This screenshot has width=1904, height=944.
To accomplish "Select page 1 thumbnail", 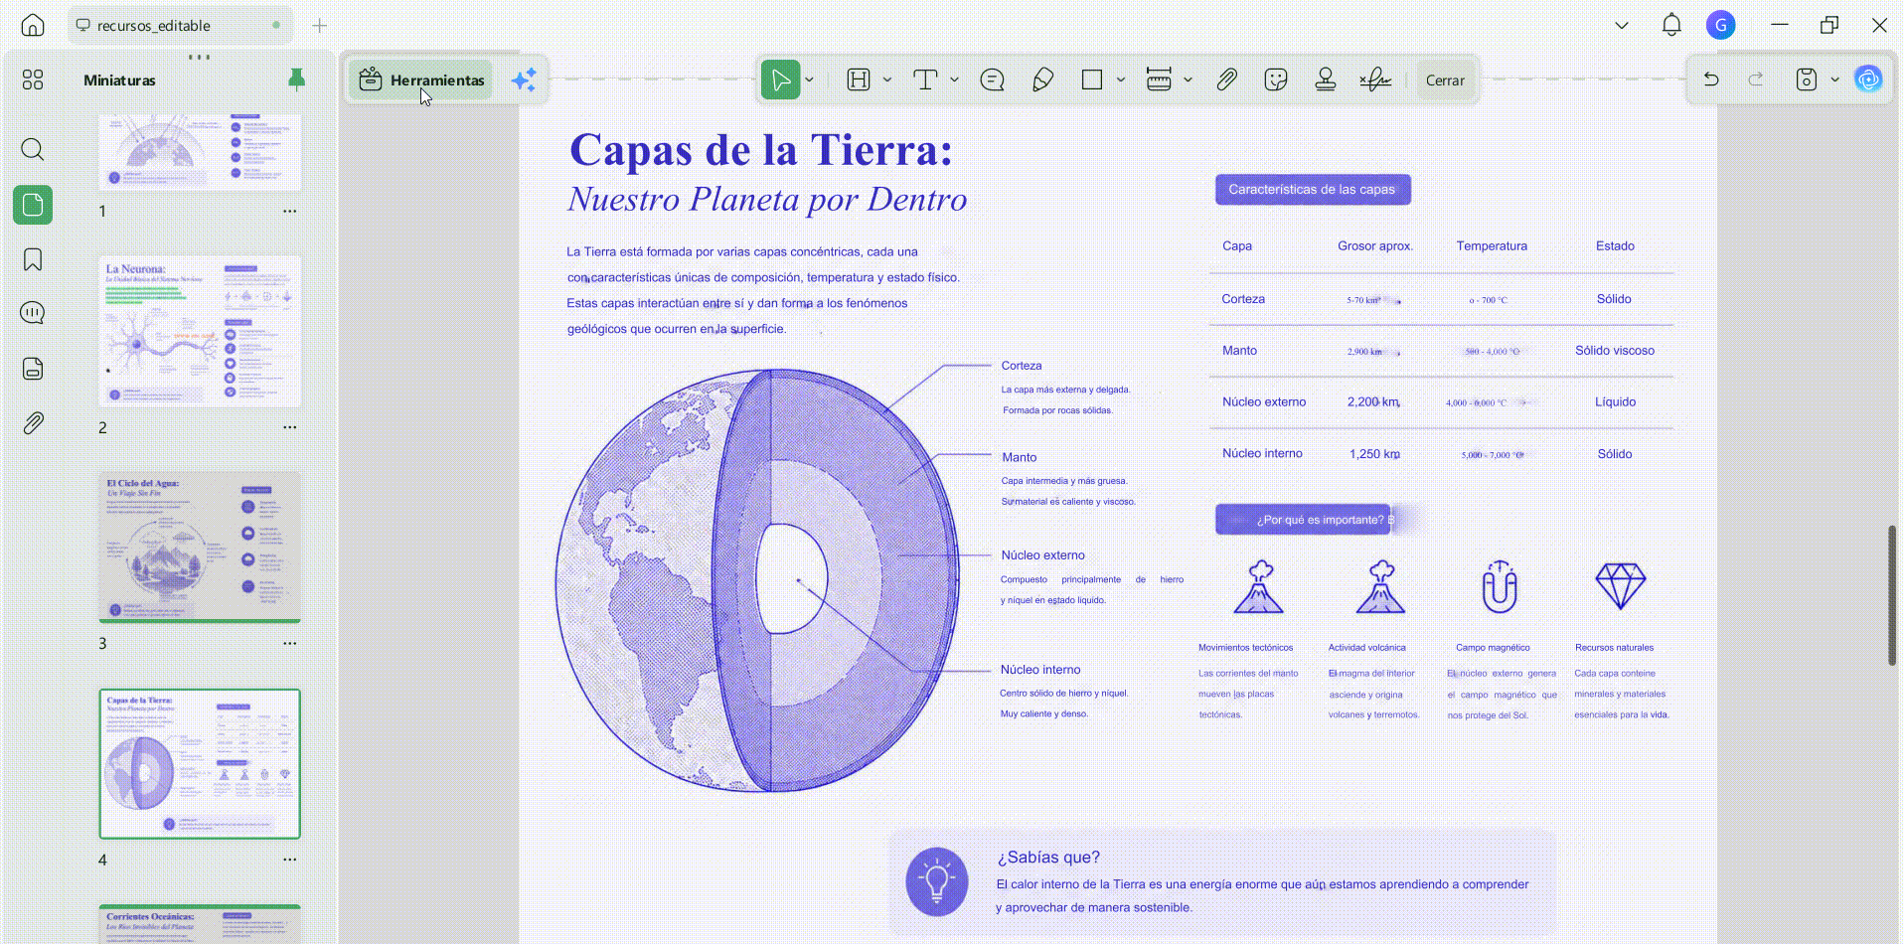I will 200,151.
